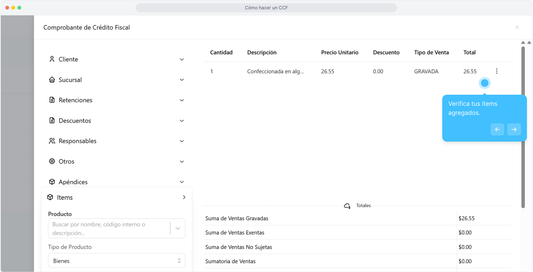Click the Totales cloud icon

coord(347,206)
